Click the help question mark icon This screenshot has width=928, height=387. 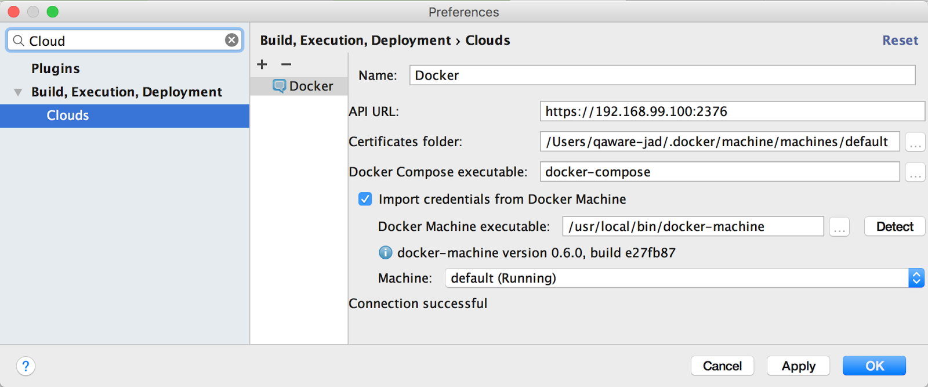tap(26, 366)
